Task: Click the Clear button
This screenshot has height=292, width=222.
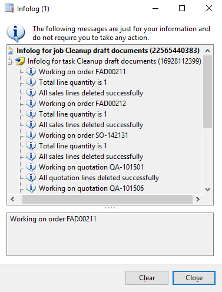Action: tap(147, 278)
